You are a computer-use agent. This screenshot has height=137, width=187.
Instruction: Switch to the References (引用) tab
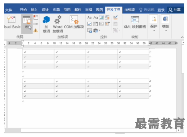point(67,10)
